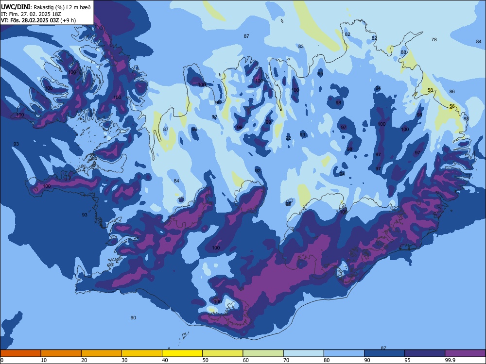Click the '80' tick label under the legend bar

point(327,360)
